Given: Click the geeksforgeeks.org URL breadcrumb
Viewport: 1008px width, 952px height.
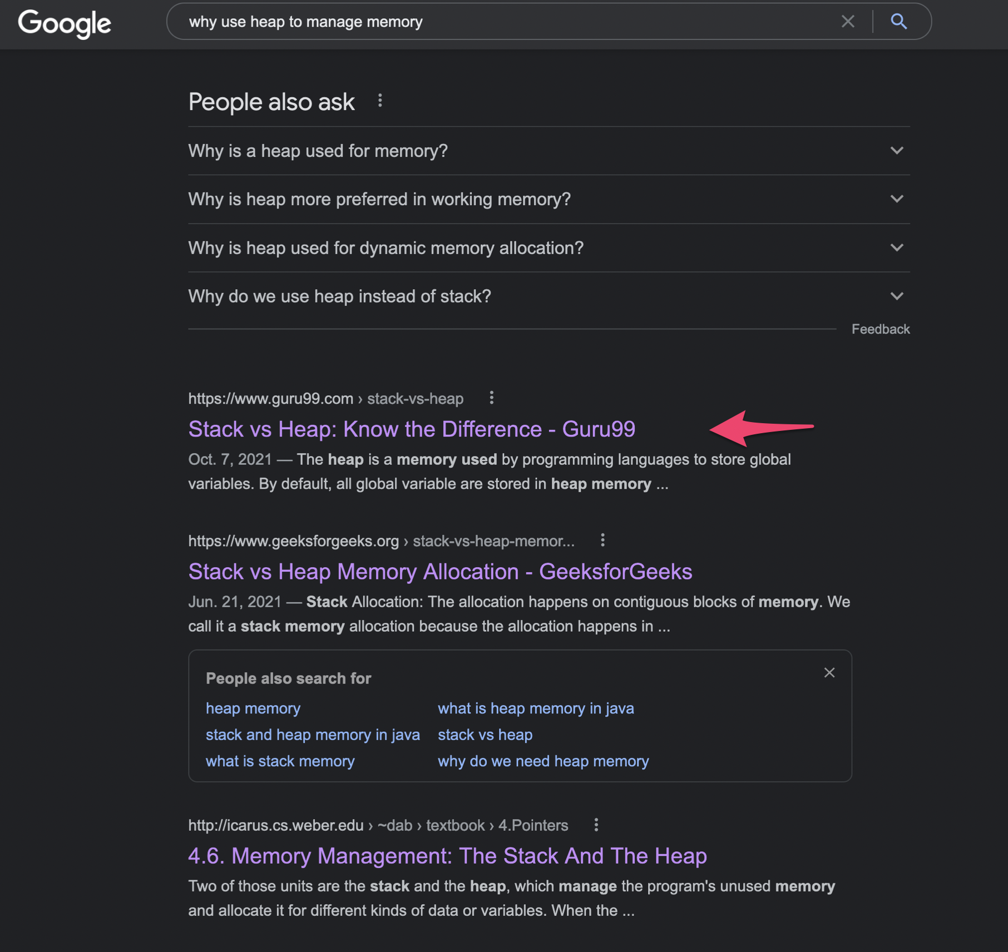Looking at the screenshot, I should point(382,541).
